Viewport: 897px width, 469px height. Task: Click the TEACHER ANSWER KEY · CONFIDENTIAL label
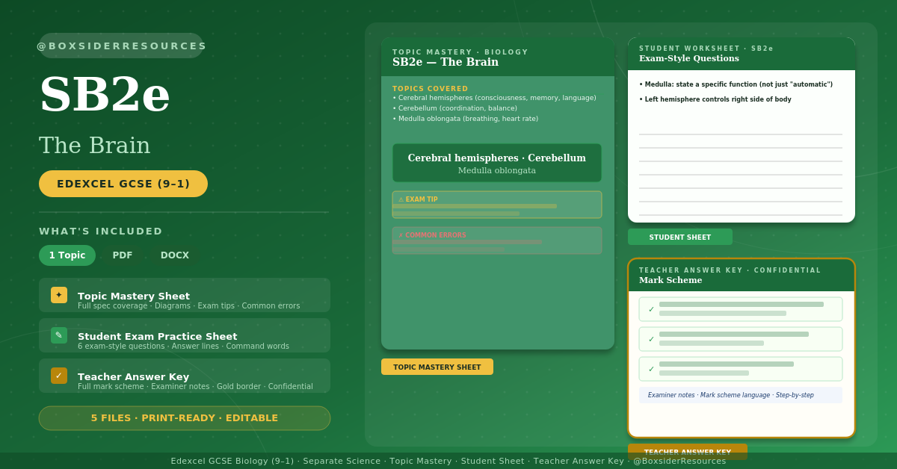pyautogui.click(x=730, y=270)
